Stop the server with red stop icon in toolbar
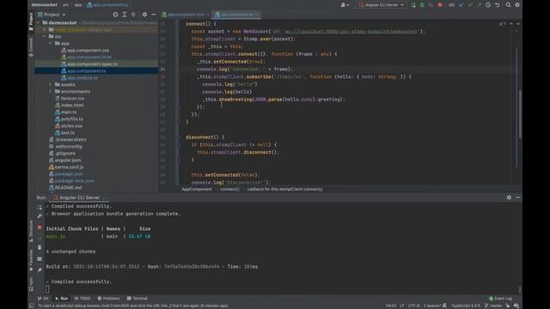Viewport: 550px width, 309px height. [440, 5]
